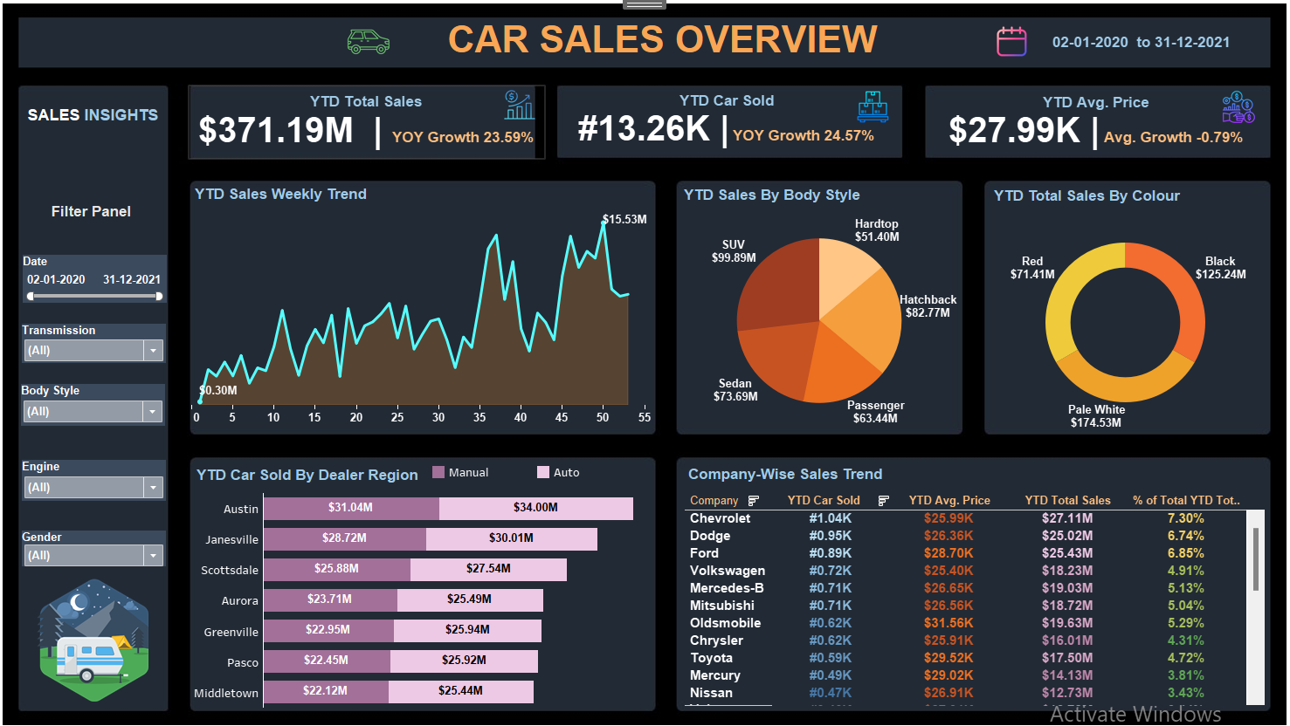The height and width of the screenshot is (726, 1290).
Task: Click the SALES INSIGHTS title in the sidebar
Action: click(93, 115)
